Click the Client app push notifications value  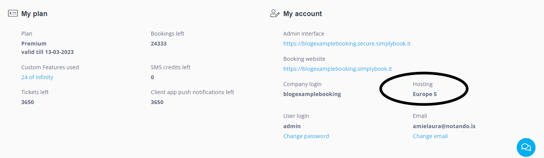pos(157,102)
